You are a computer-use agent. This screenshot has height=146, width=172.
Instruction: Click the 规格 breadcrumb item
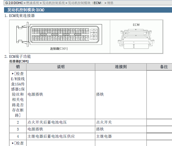click(110, 3)
